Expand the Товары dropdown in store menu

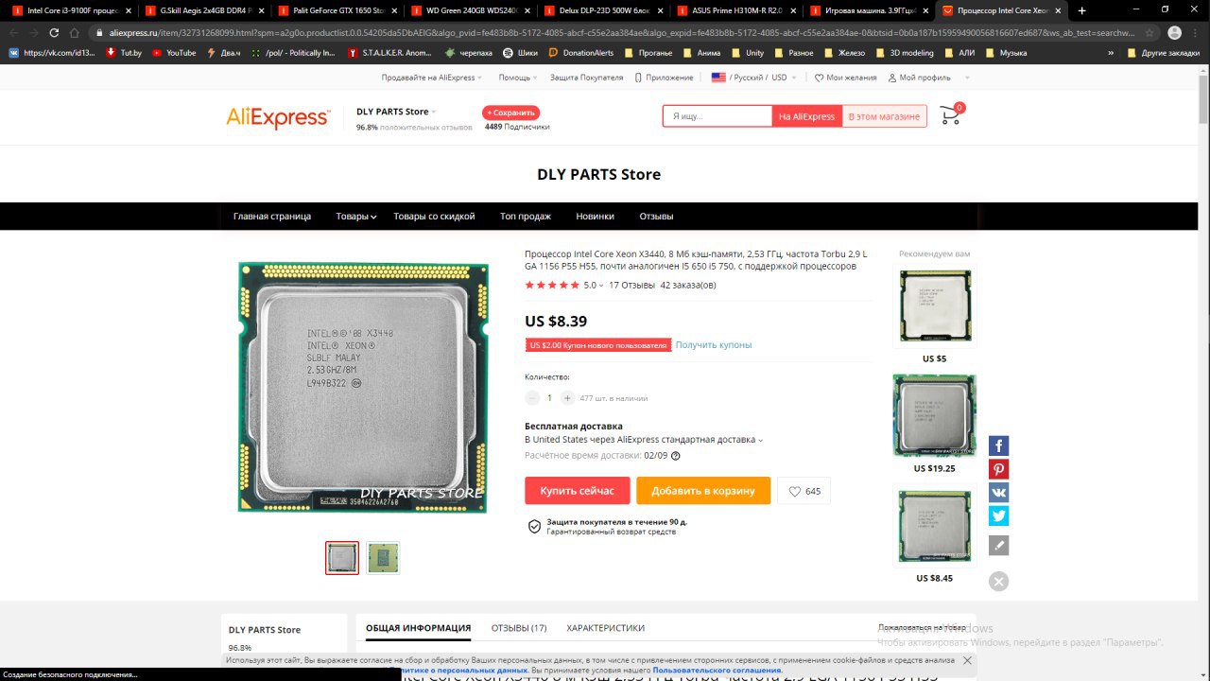355,217
